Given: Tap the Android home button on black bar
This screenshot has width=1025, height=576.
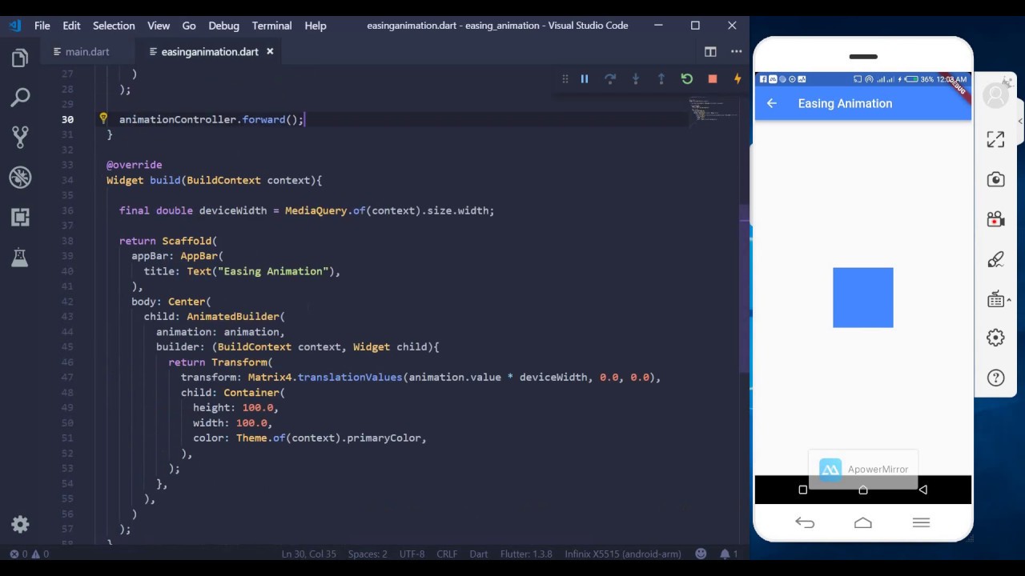Looking at the screenshot, I should point(863,490).
